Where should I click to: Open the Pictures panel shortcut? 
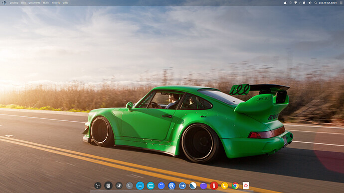pos(56,3)
